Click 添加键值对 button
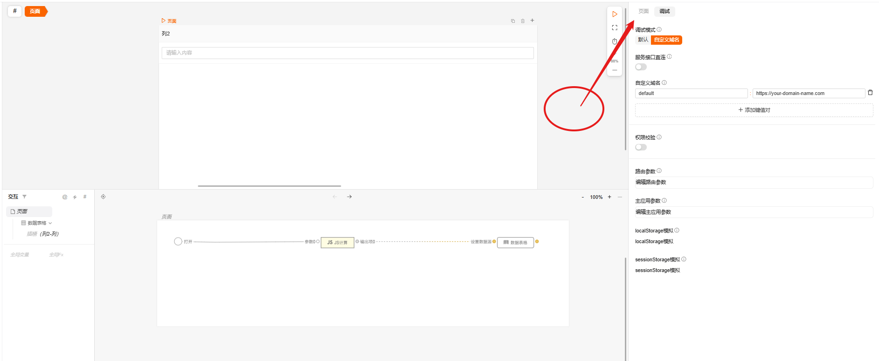Screen dimensions: 879x361 [x=754, y=110]
